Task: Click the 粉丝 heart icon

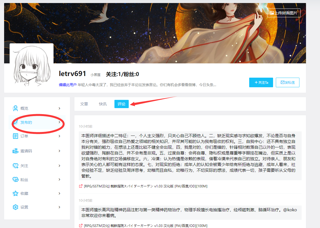Action: [15, 179]
